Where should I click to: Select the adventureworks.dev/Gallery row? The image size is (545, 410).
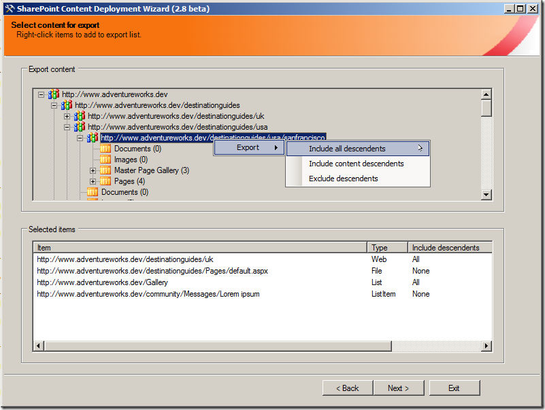[263, 282]
